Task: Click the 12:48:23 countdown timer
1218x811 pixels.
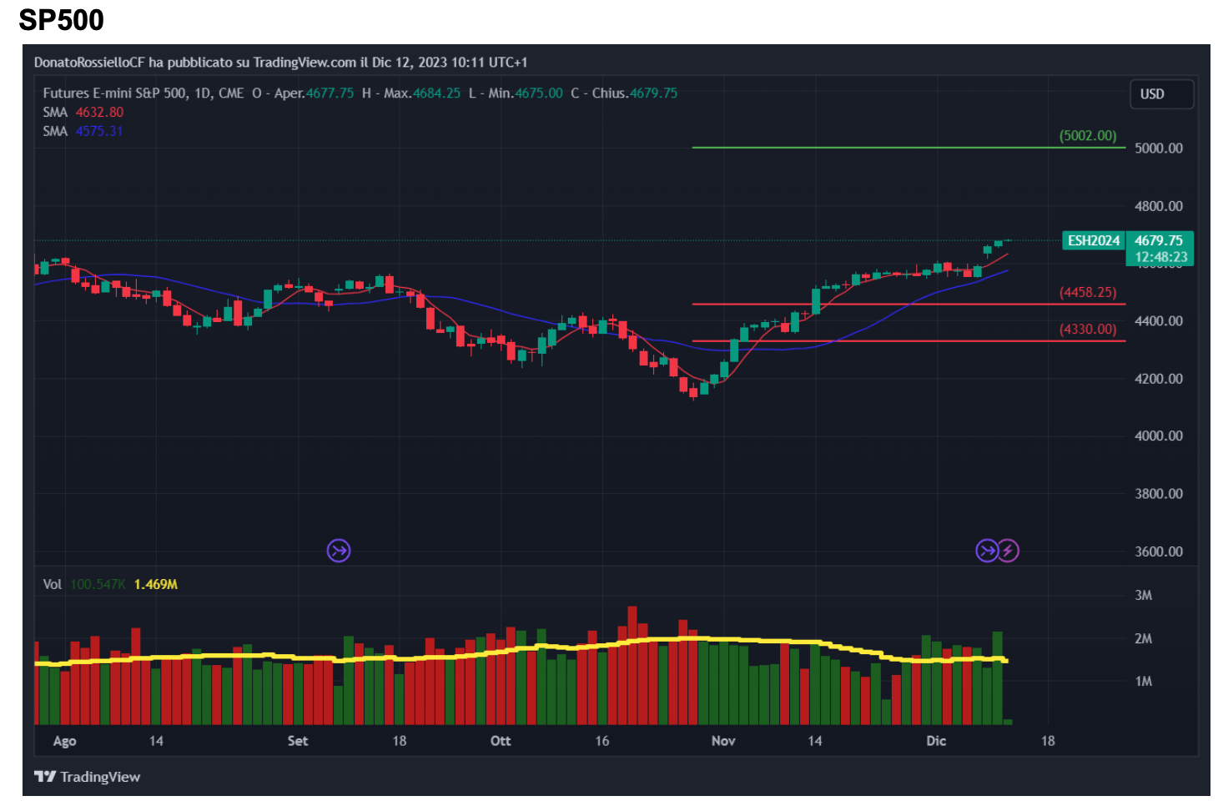Action: (1160, 257)
